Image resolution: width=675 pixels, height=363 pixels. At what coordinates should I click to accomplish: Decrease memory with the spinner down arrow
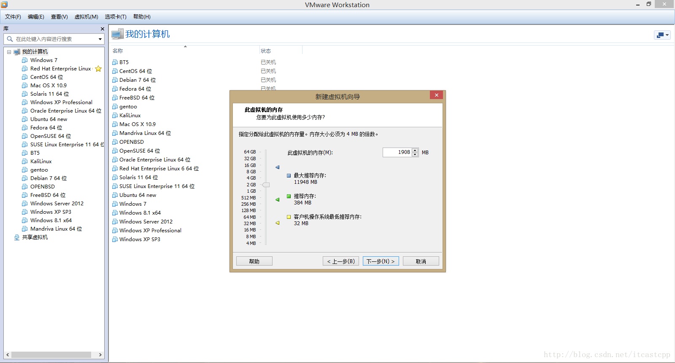click(x=415, y=154)
